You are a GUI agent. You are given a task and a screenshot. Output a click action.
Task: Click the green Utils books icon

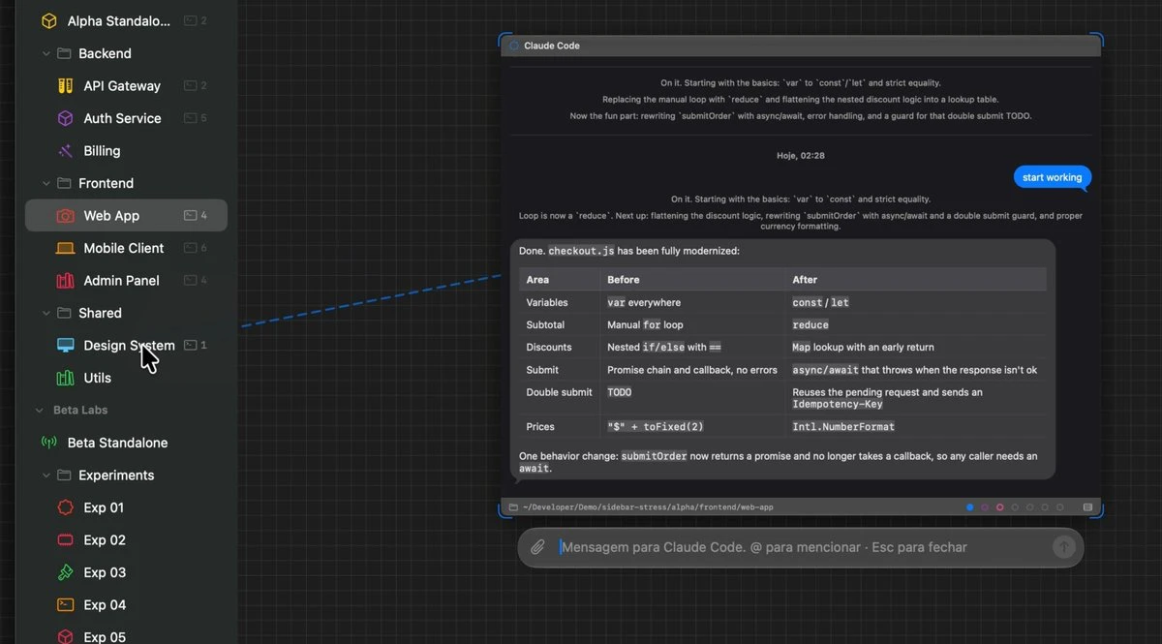65,378
